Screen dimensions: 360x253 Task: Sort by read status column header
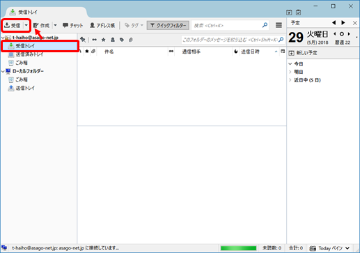click(171, 52)
